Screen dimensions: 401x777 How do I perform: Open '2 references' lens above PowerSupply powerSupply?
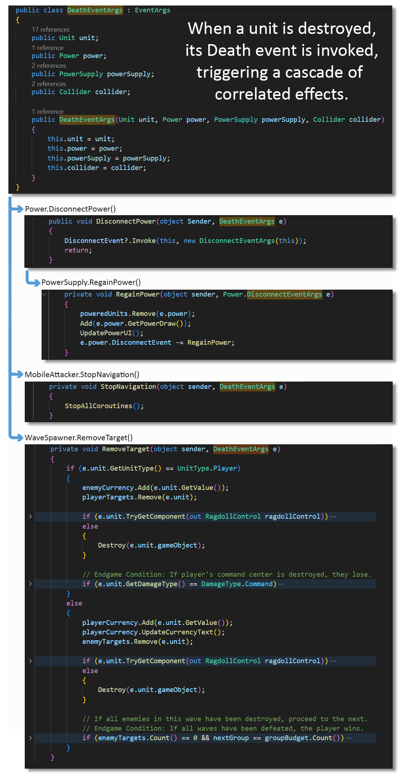click(49, 66)
